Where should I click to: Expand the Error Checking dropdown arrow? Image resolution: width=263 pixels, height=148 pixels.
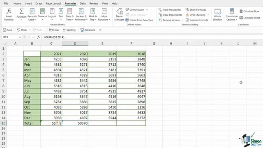tap(208, 15)
